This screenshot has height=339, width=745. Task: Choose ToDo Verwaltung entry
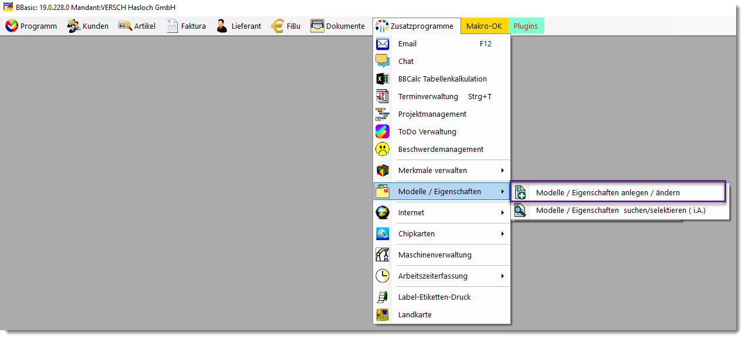[442, 131]
